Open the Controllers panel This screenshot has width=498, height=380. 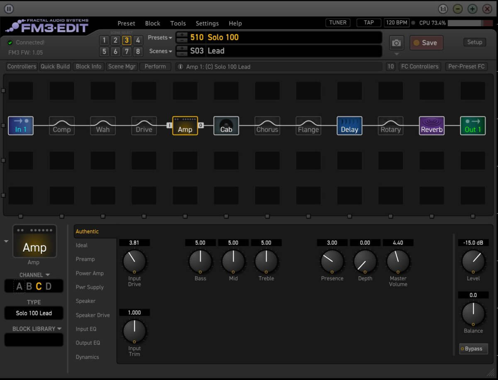[x=22, y=66]
